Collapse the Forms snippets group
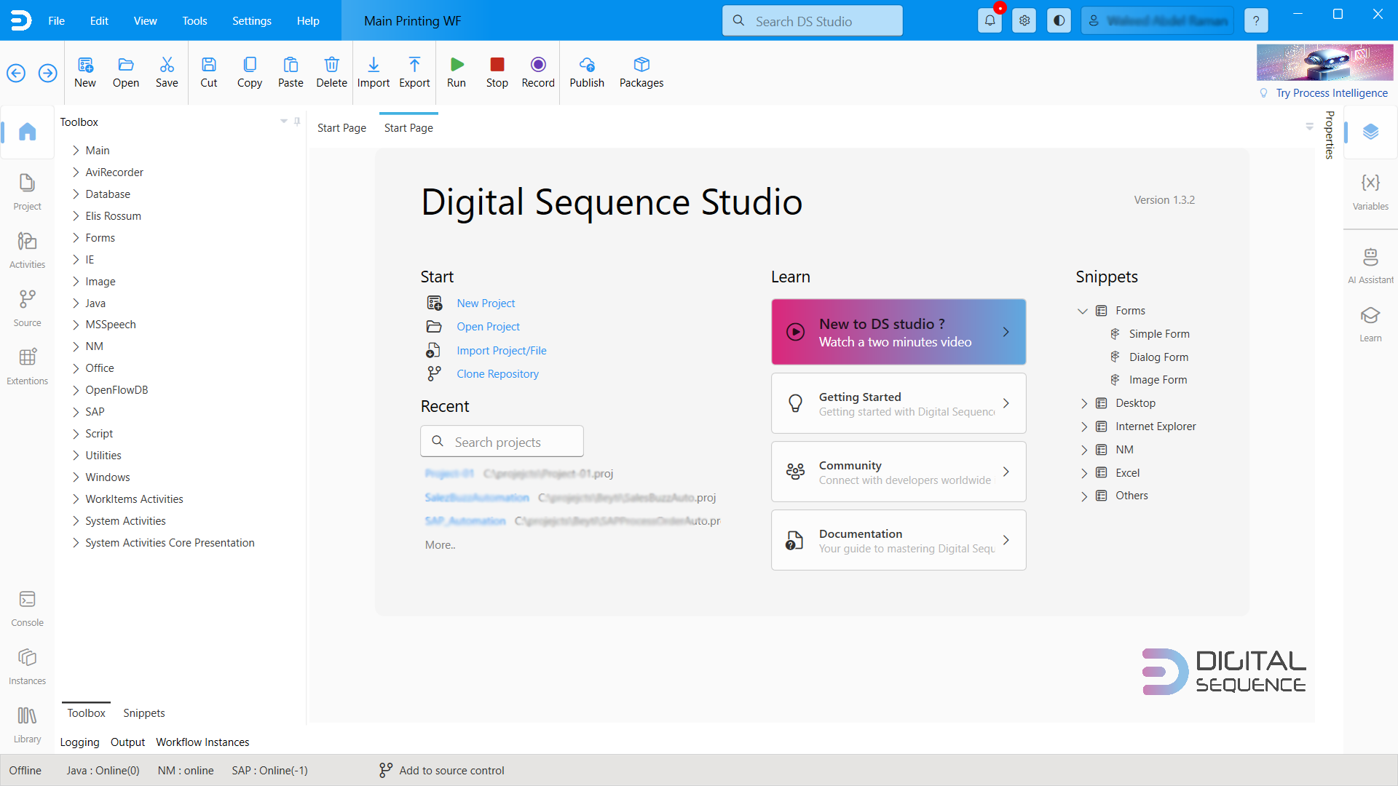 pos(1083,311)
